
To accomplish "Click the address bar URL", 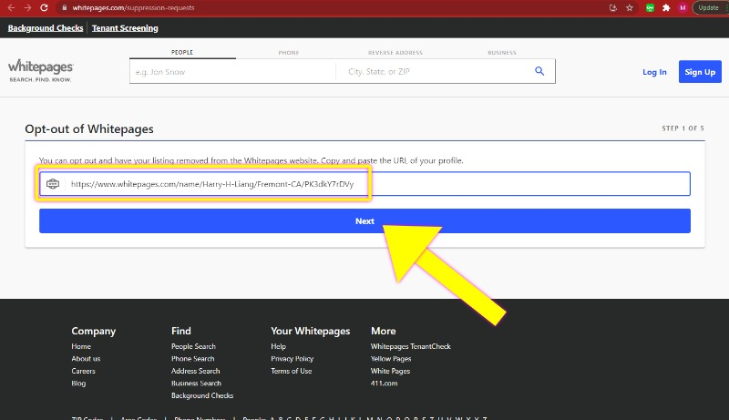I will 133,7.
